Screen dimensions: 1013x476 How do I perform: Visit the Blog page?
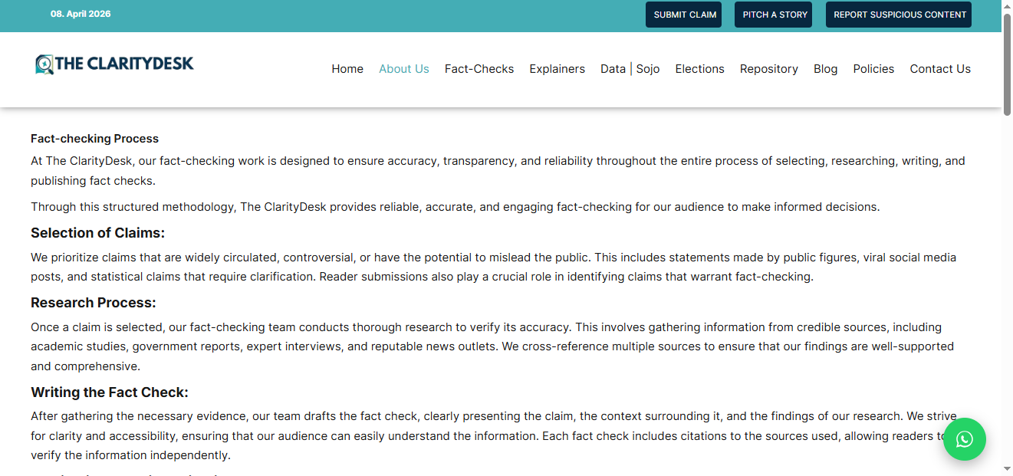pyautogui.click(x=825, y=69)
